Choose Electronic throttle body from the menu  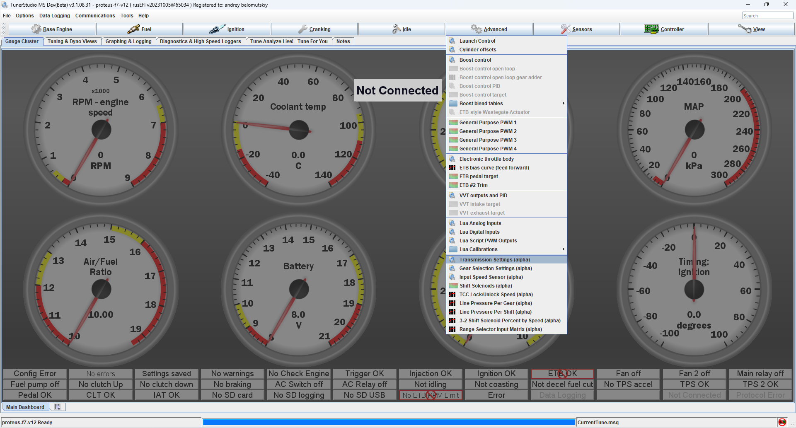pos(486,159)
